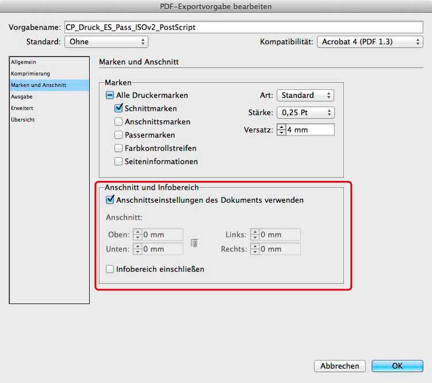The height and width of the screenshot is (383, 432).
Task: Open the Standard dropdown set to Ohne
Action: (x=106, y=42)
